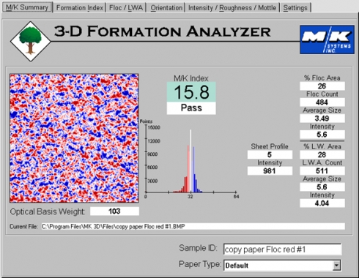Click the tree logo icon
The width and height of the screenshot is (359, 278).
click(30, 41)
